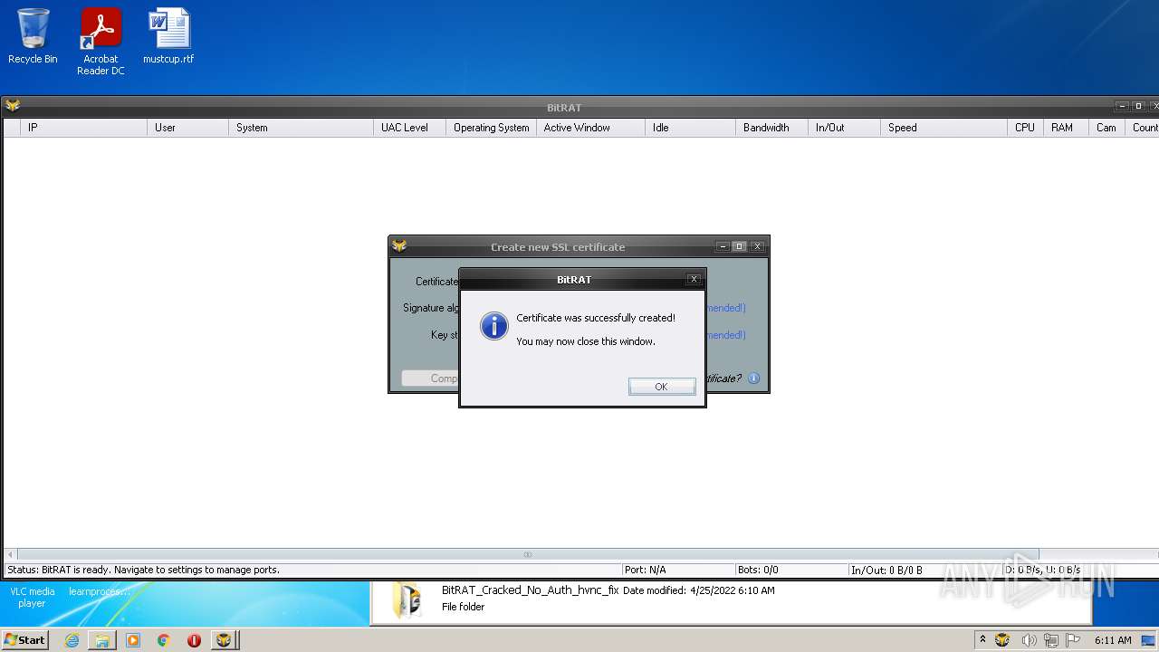
Task: Close the Create new SSL certificate window
Action: (758, 246)
